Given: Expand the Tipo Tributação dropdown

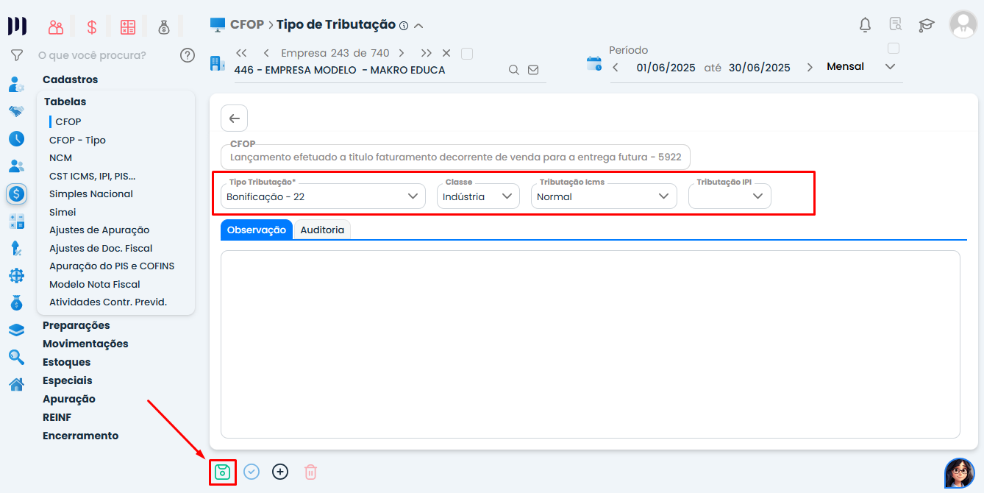Looking at the screenshot, I should 413,196.
